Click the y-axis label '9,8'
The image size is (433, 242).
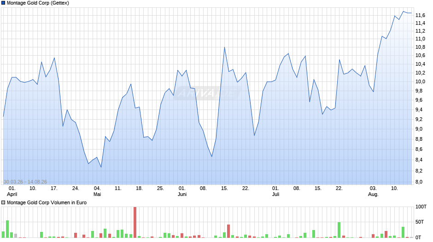[x=419, y=91]
